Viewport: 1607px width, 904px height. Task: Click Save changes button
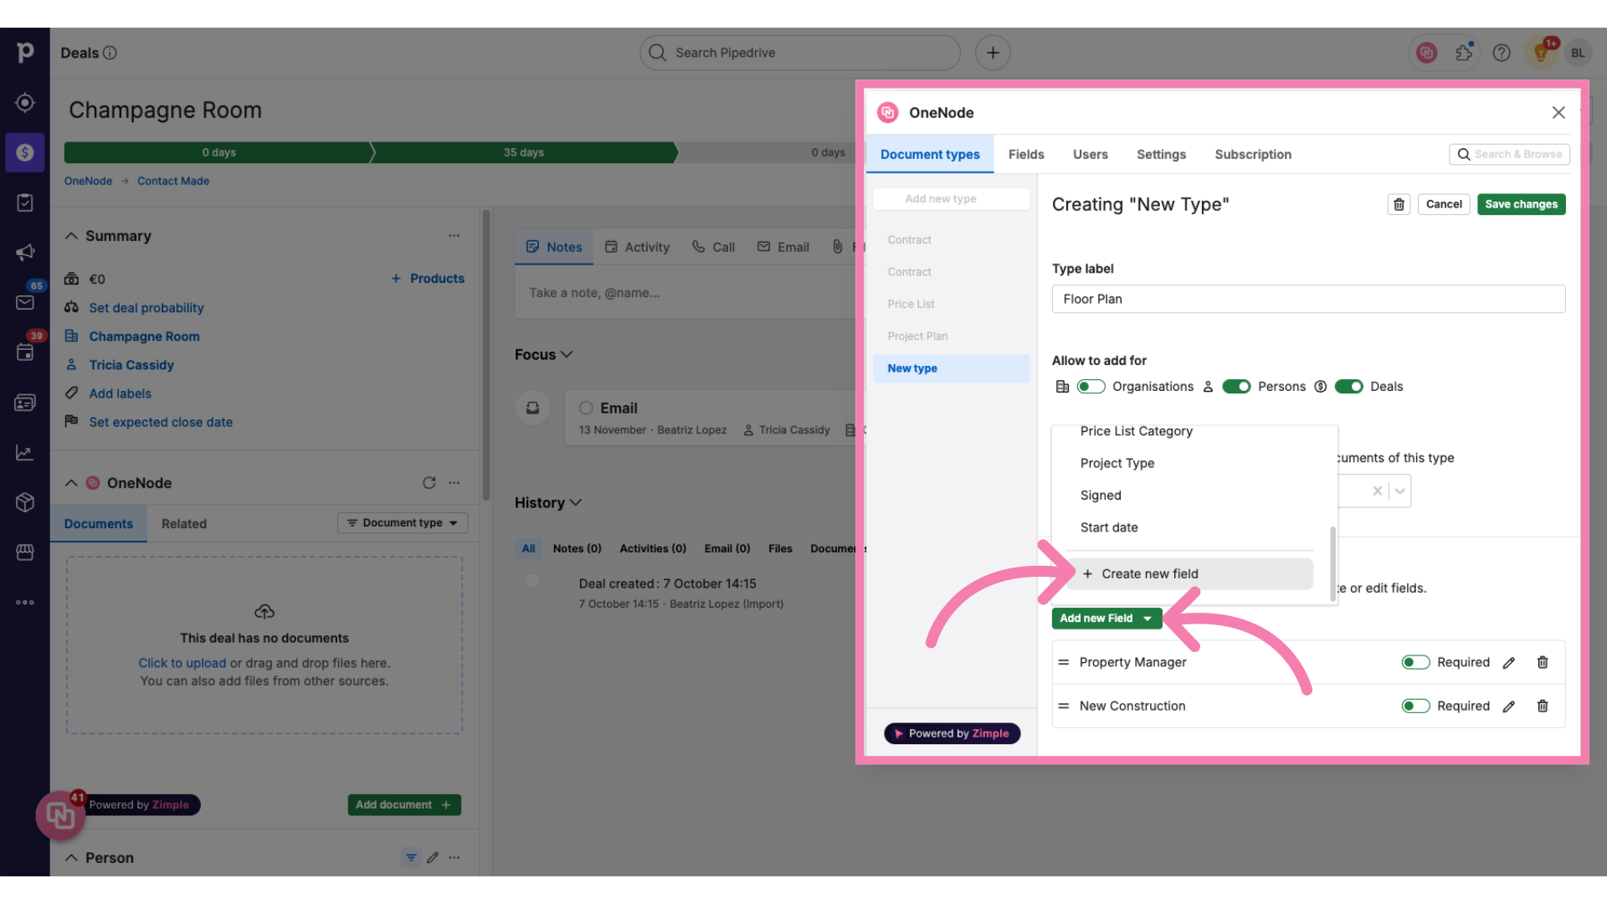pyautogui.click(x=1521, y=204)
